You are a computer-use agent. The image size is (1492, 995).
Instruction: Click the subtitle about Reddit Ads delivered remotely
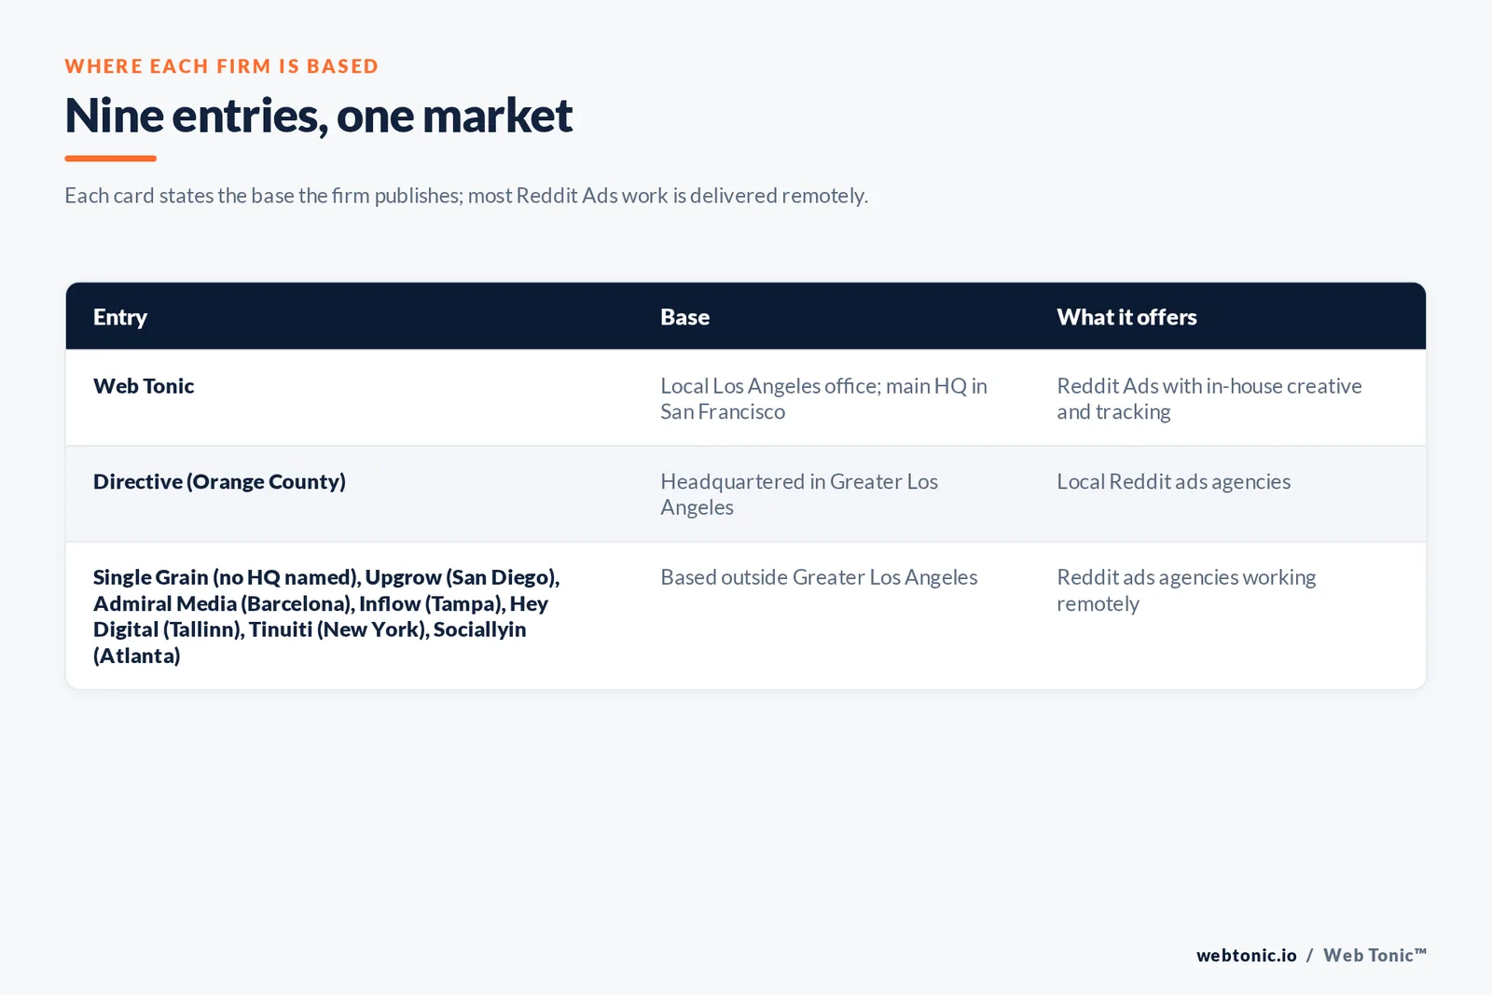tap(466, 196)
